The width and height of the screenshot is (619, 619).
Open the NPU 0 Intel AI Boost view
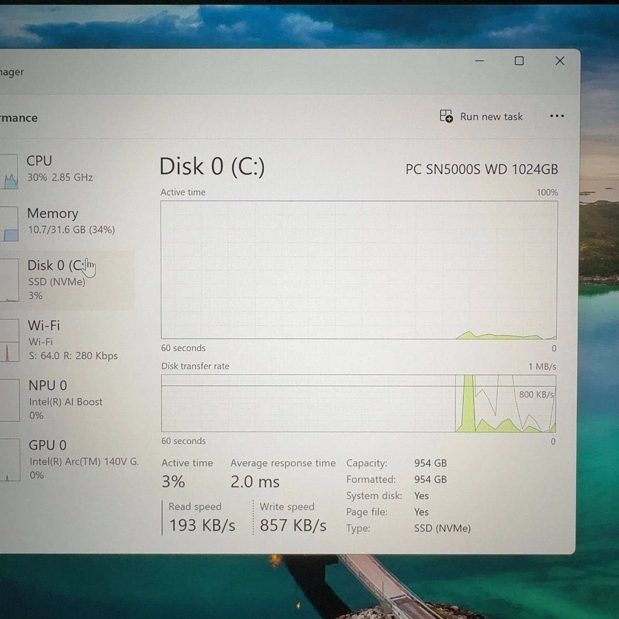65,400
